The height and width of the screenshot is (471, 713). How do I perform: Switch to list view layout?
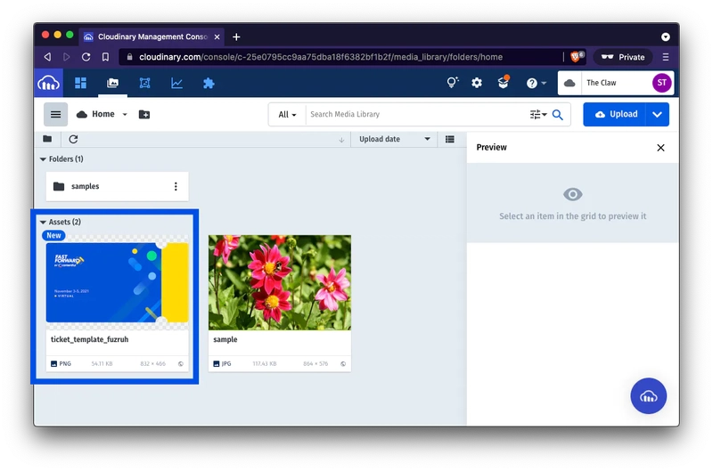[450, 139]
